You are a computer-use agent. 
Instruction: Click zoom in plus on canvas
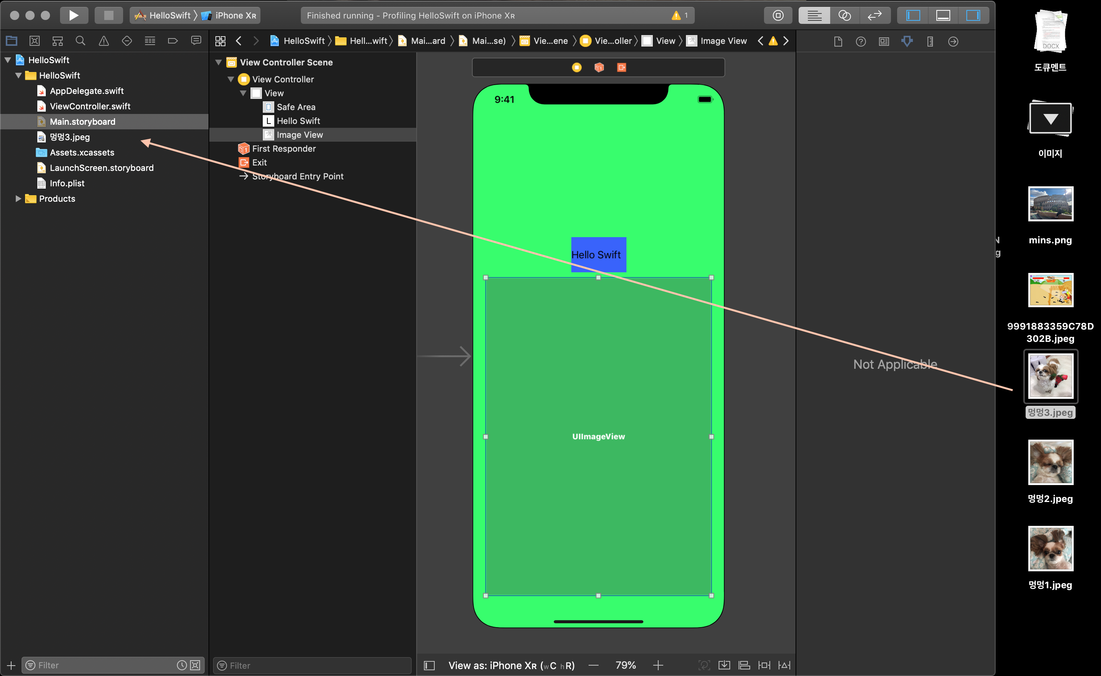point(658,665)
